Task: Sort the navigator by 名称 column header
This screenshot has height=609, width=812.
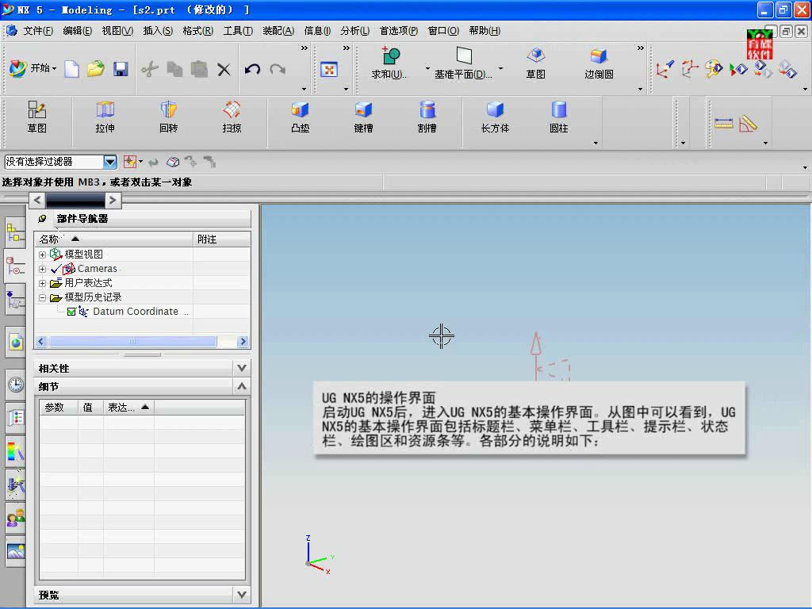Action: pyautogui.click(x=113, y=239)
